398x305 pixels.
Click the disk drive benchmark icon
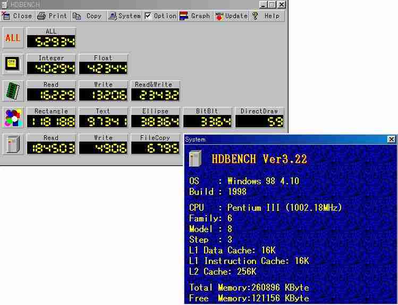click(13, 144)
